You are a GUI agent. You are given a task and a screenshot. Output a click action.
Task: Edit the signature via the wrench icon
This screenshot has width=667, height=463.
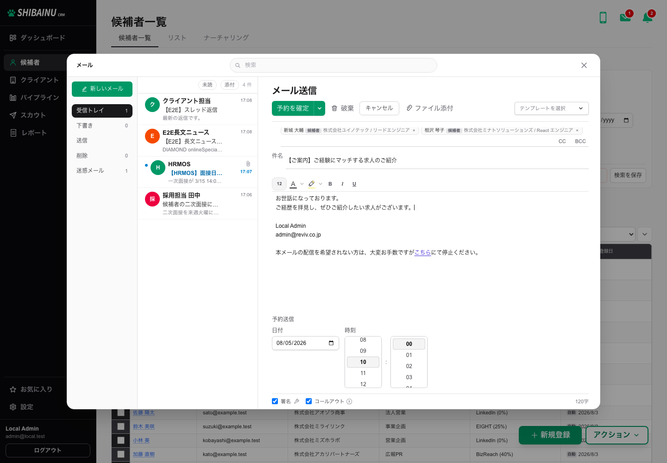[x=296, y=401]
